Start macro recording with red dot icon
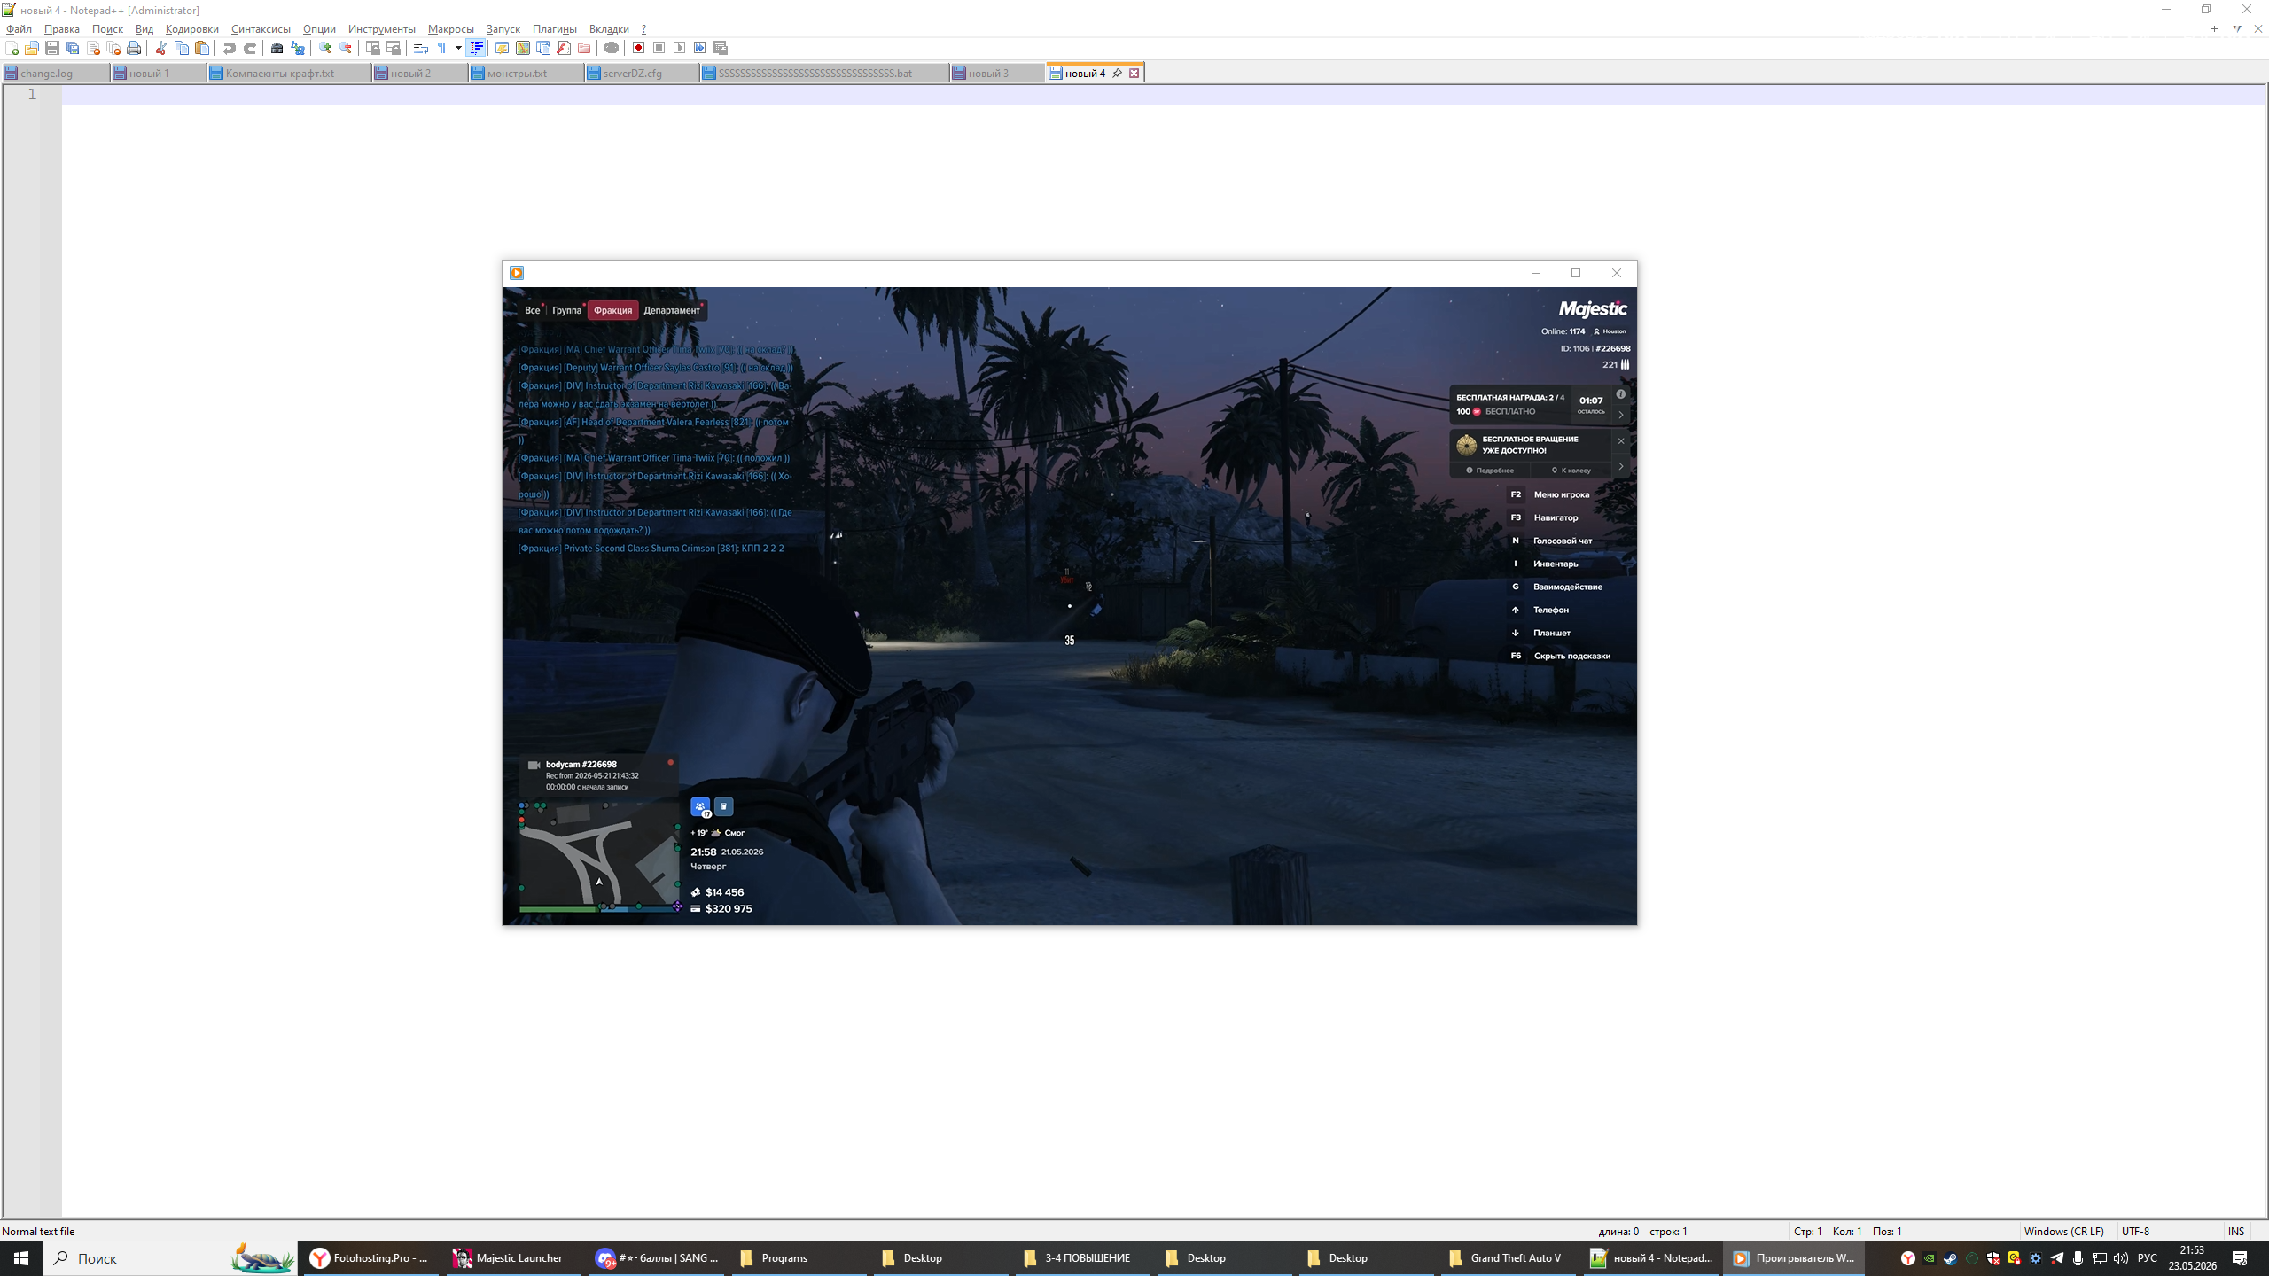The width and height of the screenshot is (2269, 1276). [x=638, y=48]
